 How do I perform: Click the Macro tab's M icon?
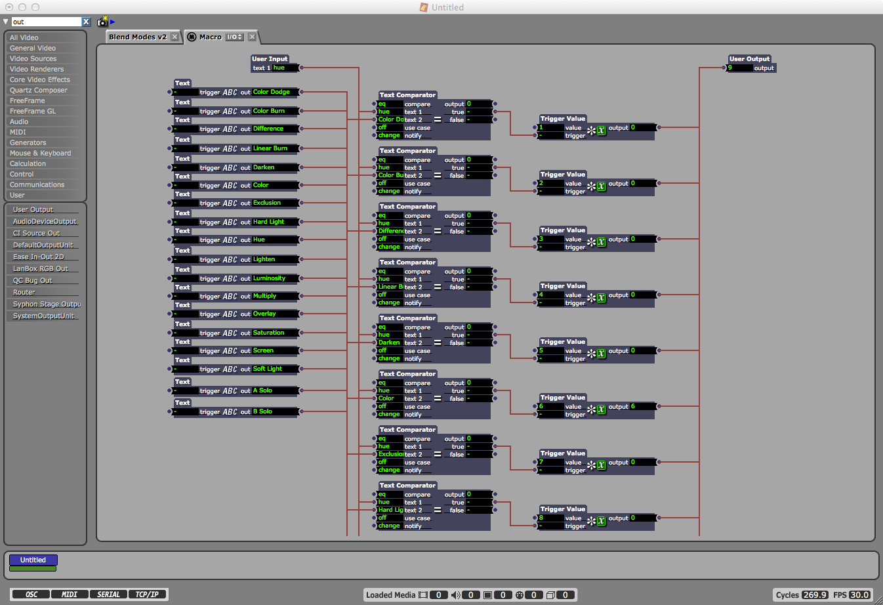click(192, 37)
